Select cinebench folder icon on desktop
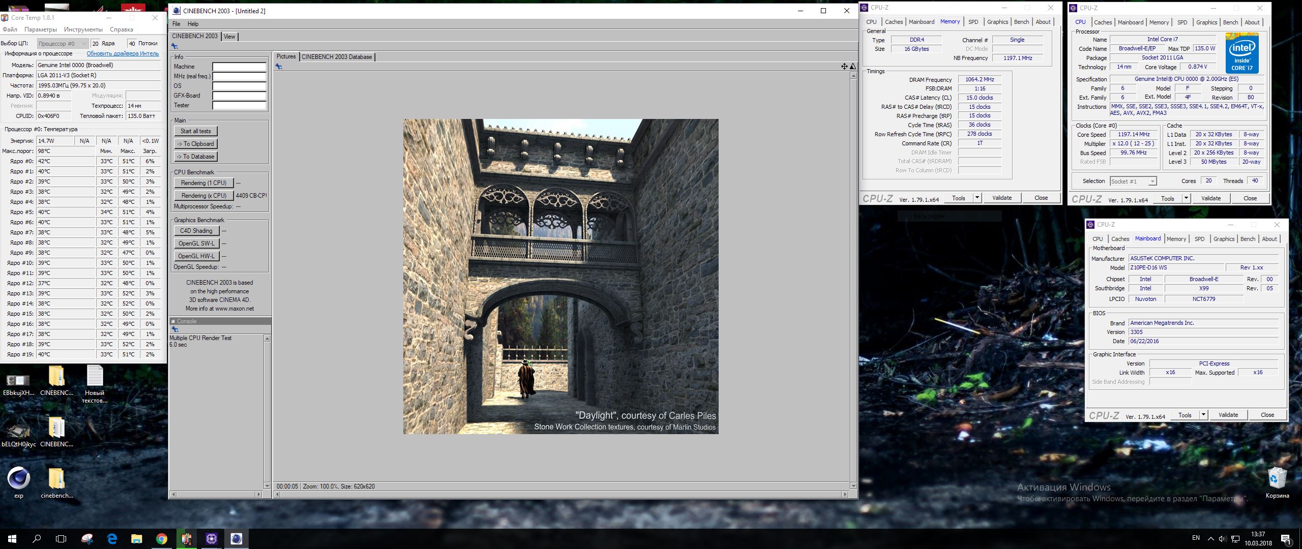 click(x=56, y=483)
